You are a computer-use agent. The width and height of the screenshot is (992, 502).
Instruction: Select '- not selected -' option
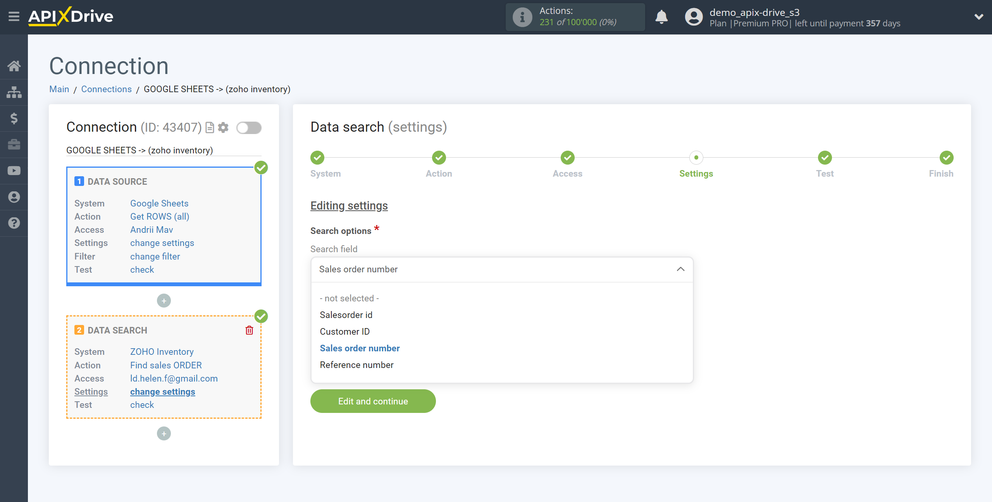point(349,298)
